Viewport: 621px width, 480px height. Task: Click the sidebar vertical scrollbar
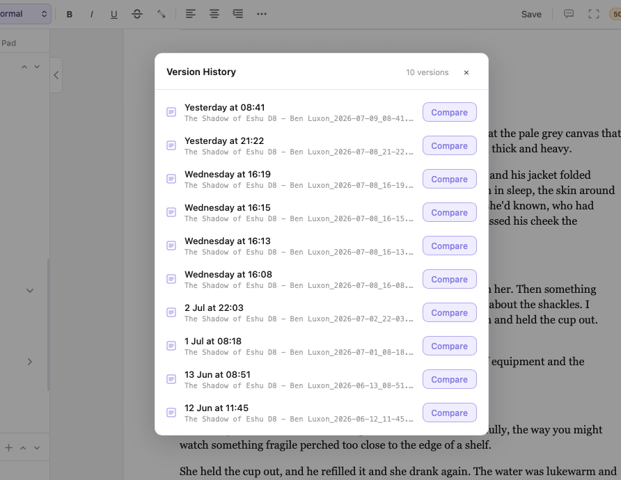click(x=48, y=324)
